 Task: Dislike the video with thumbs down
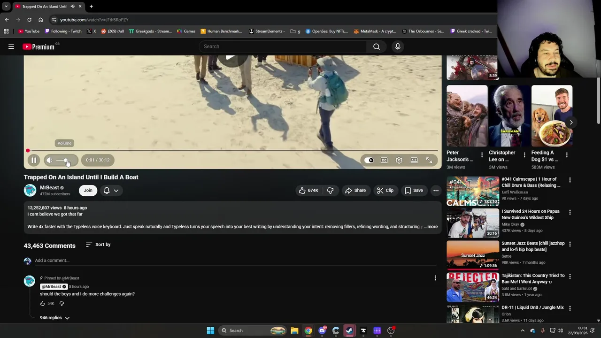point(331,190)
